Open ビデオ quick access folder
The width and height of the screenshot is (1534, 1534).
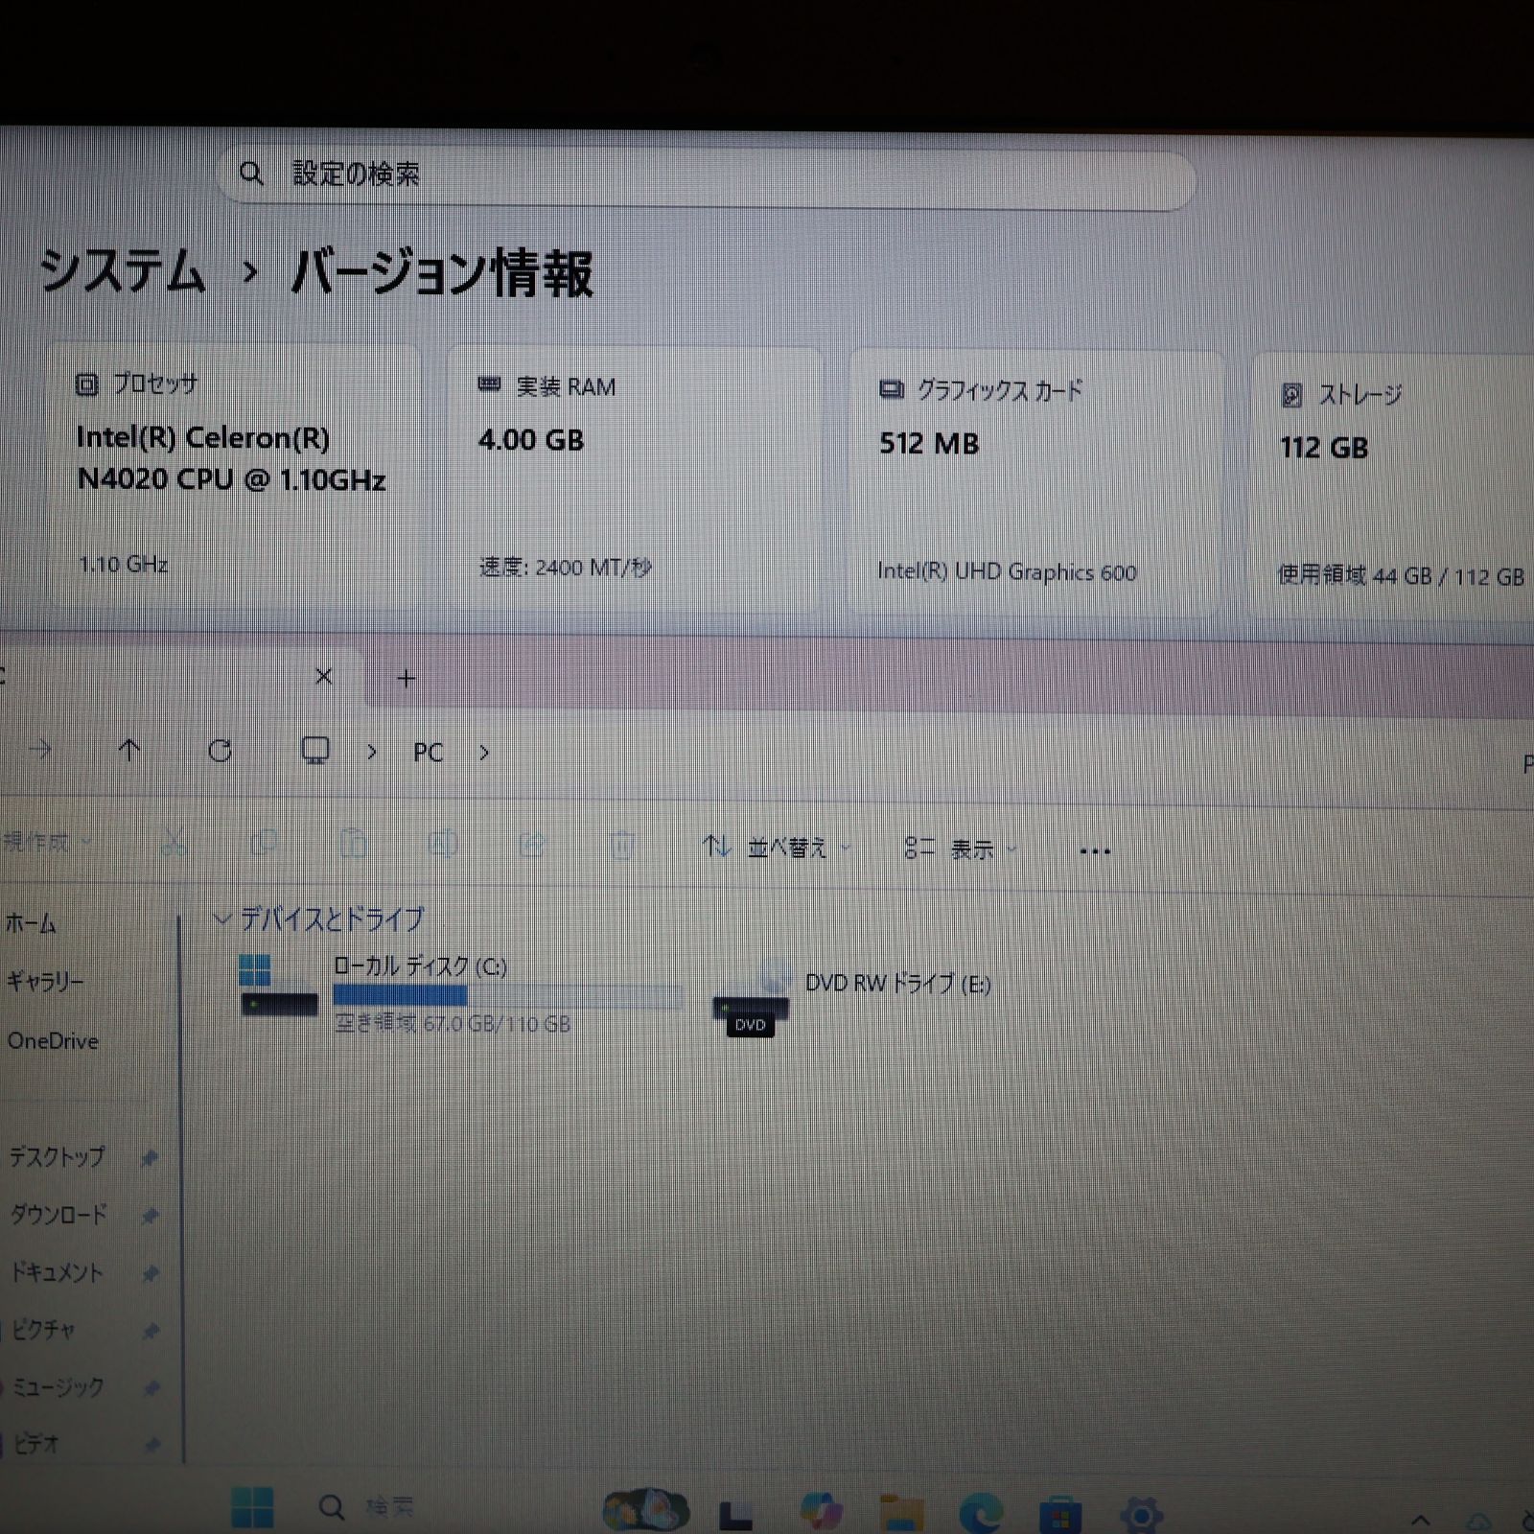[36, 1443]
